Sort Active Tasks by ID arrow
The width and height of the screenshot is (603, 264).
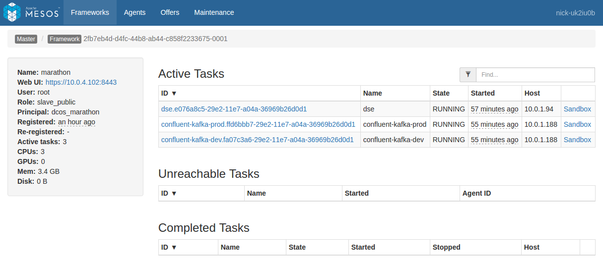(x=174, y=93)
